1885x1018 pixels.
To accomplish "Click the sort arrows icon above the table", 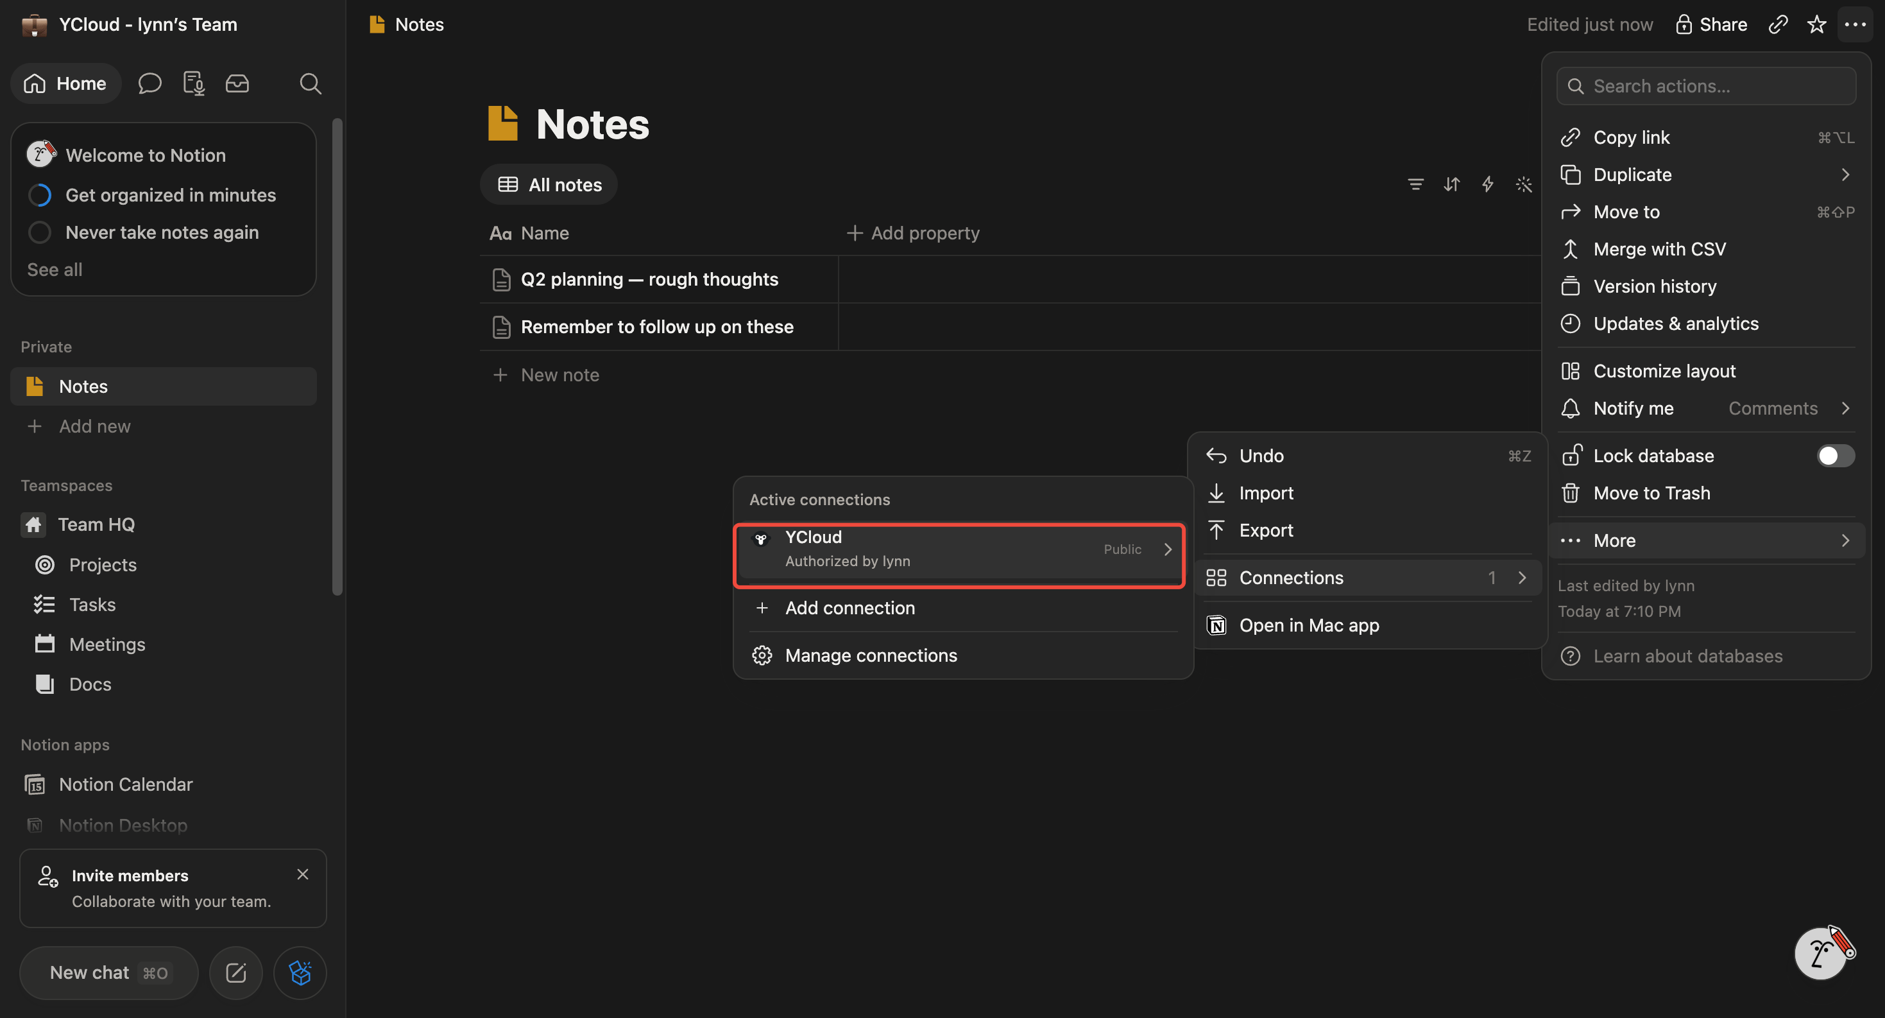I will point(1452,184).
